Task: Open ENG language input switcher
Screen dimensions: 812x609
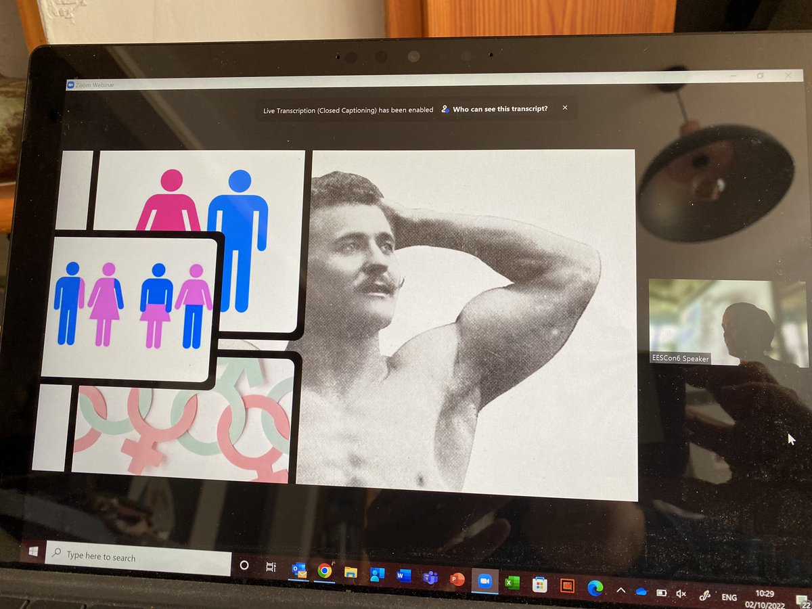Action: click(x=729, y=597)
